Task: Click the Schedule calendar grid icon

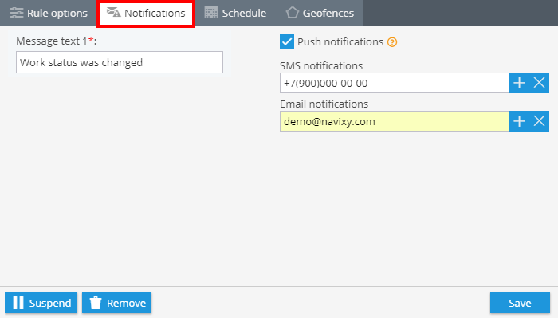Action: pos(211,13)
